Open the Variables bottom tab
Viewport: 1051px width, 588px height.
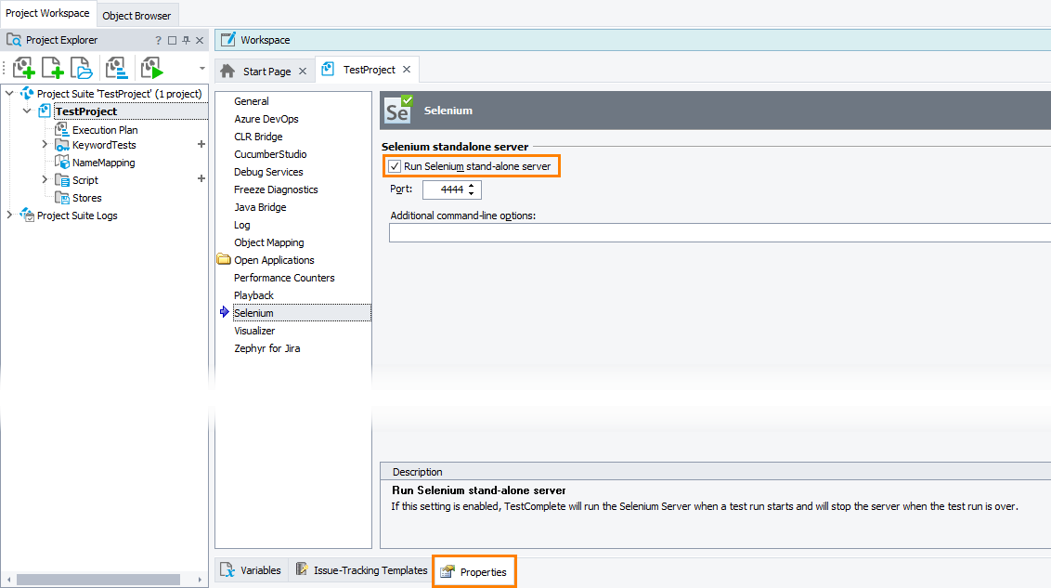point(251,570)
